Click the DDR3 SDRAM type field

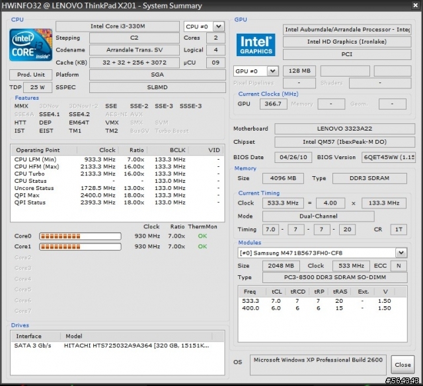pyautogui.click(x=369, y=178)
